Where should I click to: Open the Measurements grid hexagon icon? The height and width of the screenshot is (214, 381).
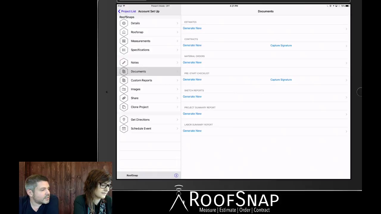click(124, 41)
